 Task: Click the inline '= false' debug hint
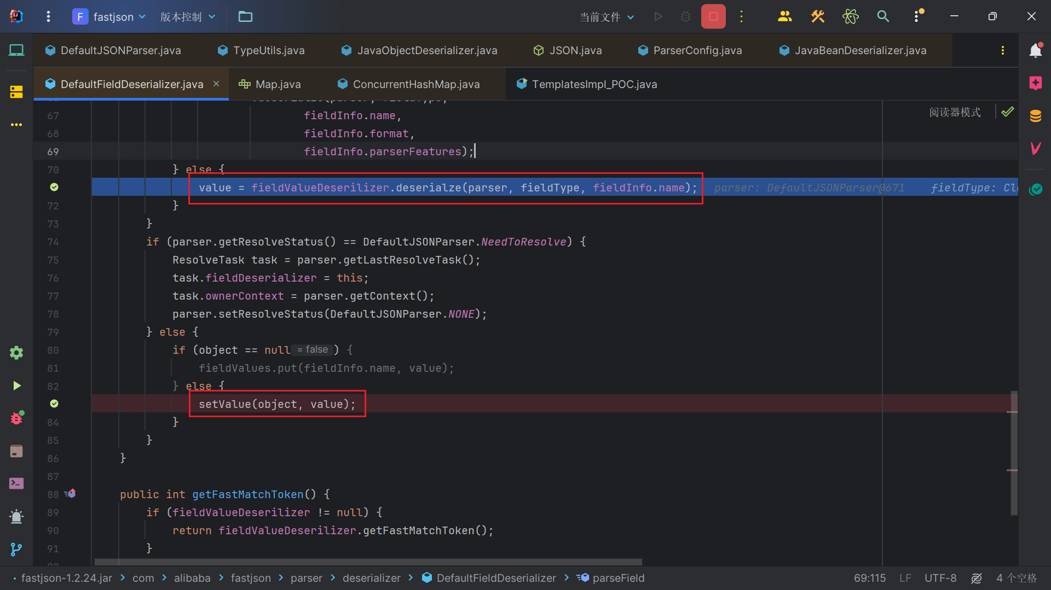tap(313, 349)
